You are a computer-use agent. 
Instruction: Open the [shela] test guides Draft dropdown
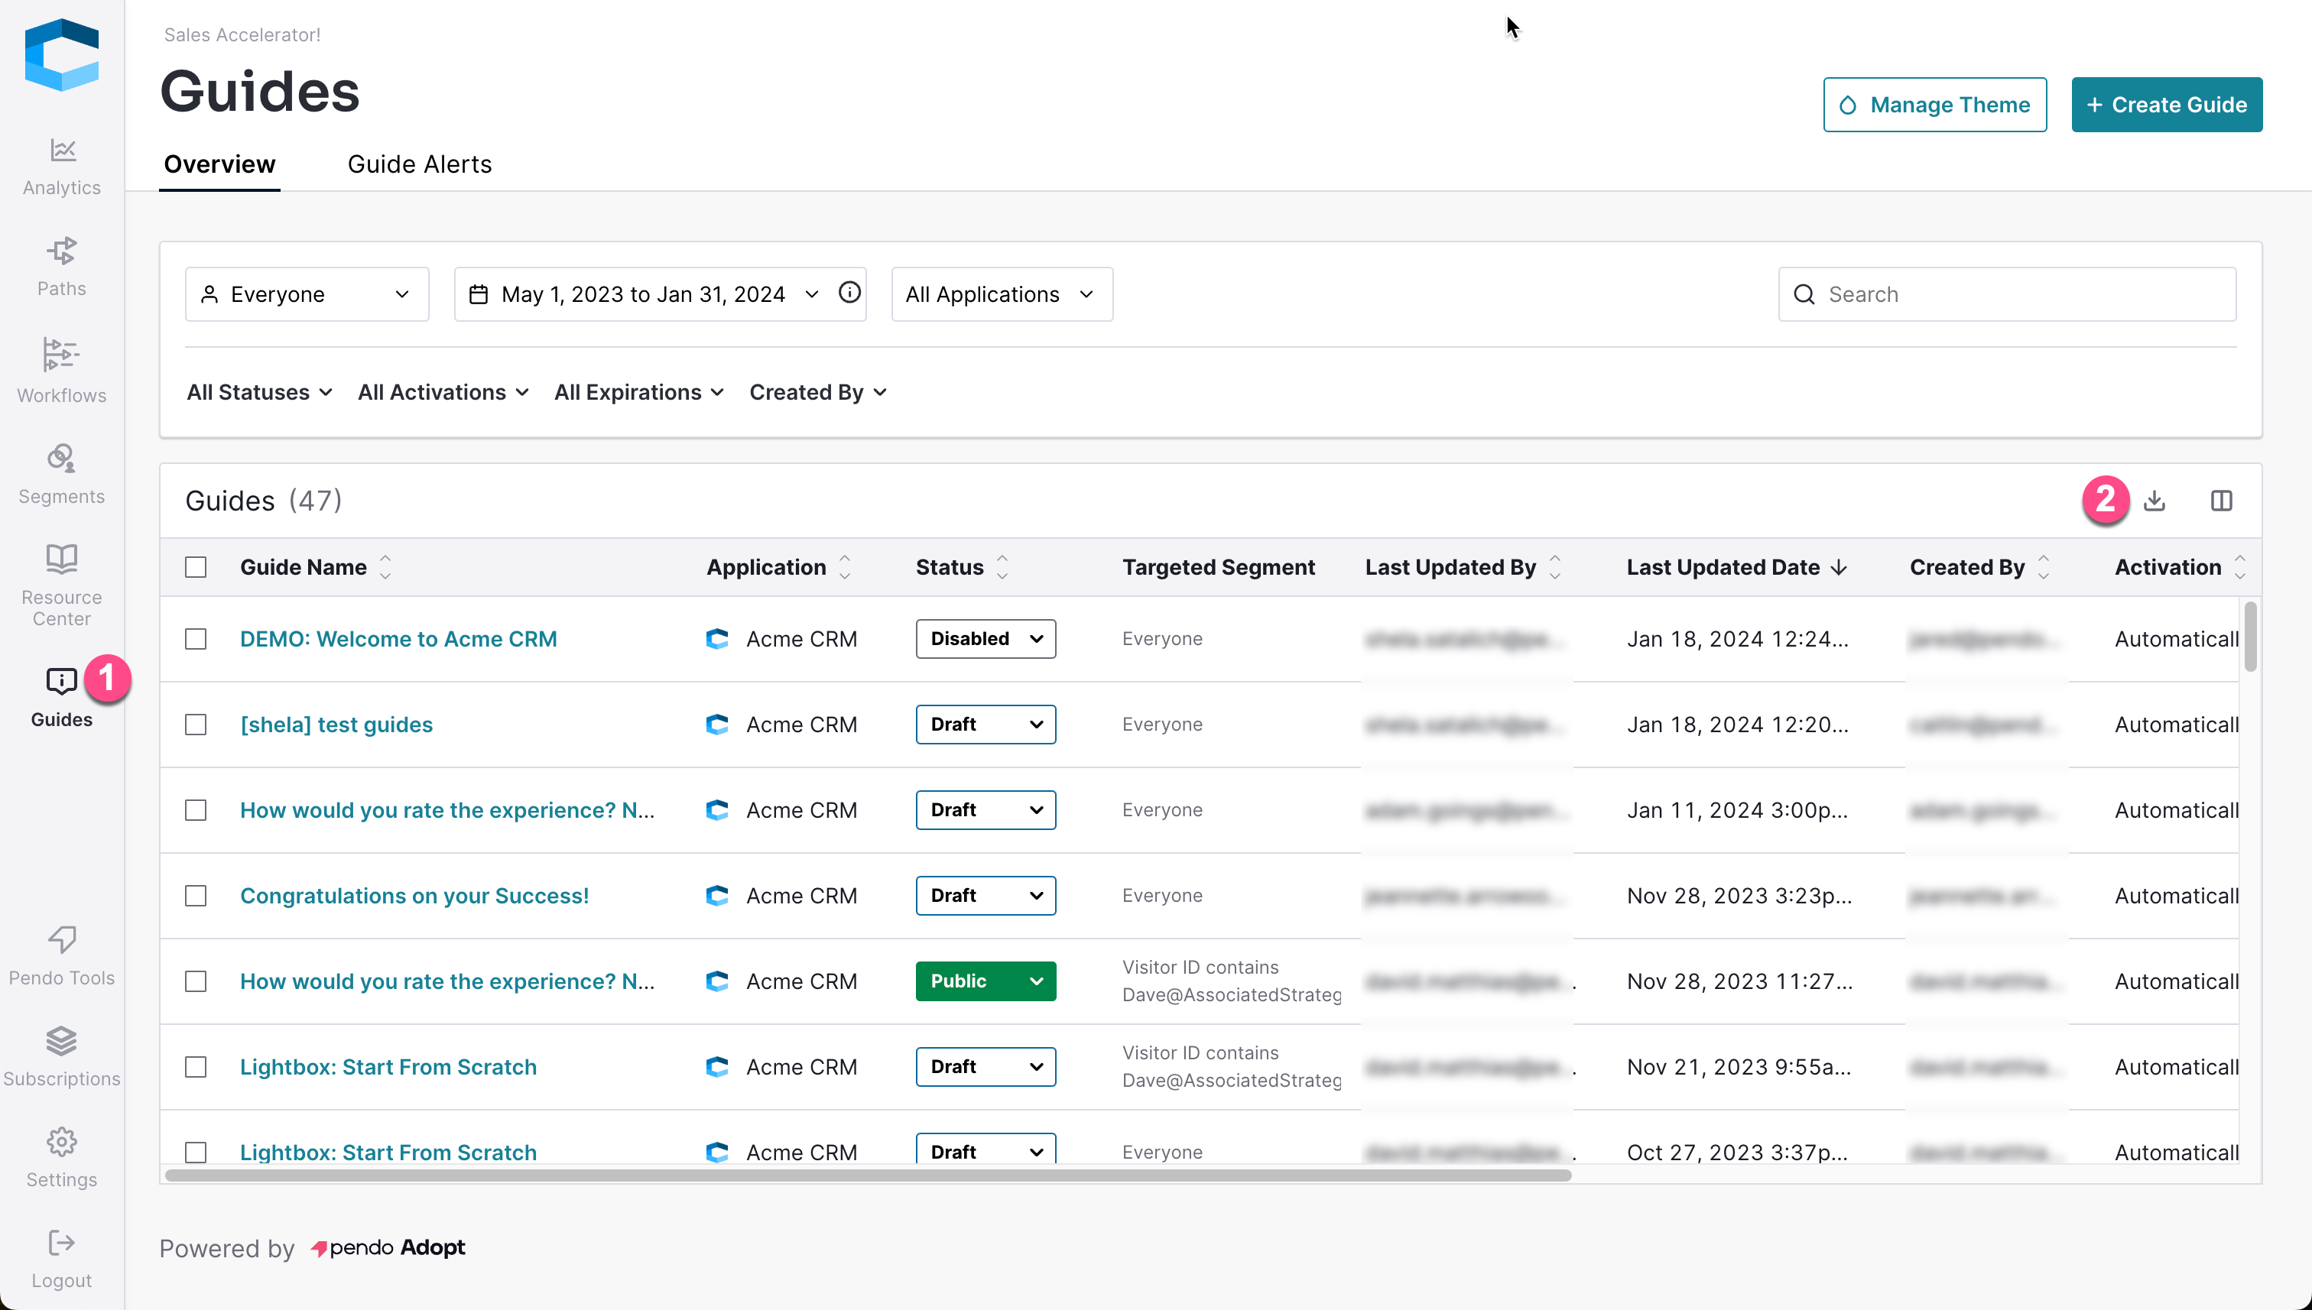(x=986, y=725)
